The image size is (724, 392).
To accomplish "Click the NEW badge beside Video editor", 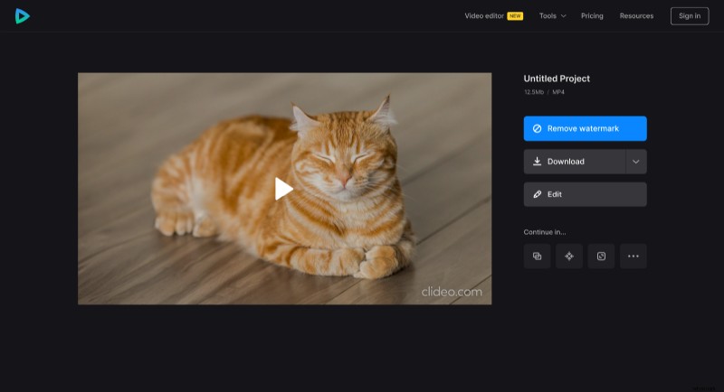I will [515, 15].
